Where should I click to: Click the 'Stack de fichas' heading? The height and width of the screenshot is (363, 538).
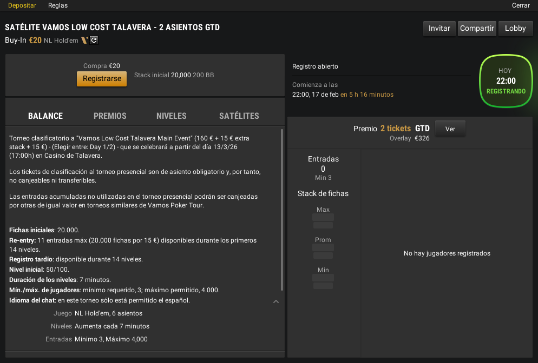pos(323,193)
